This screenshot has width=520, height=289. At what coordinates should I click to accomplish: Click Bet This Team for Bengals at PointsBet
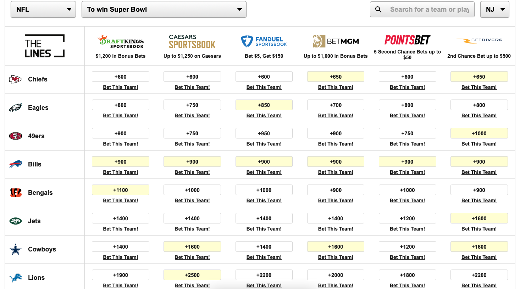[407, 200]
